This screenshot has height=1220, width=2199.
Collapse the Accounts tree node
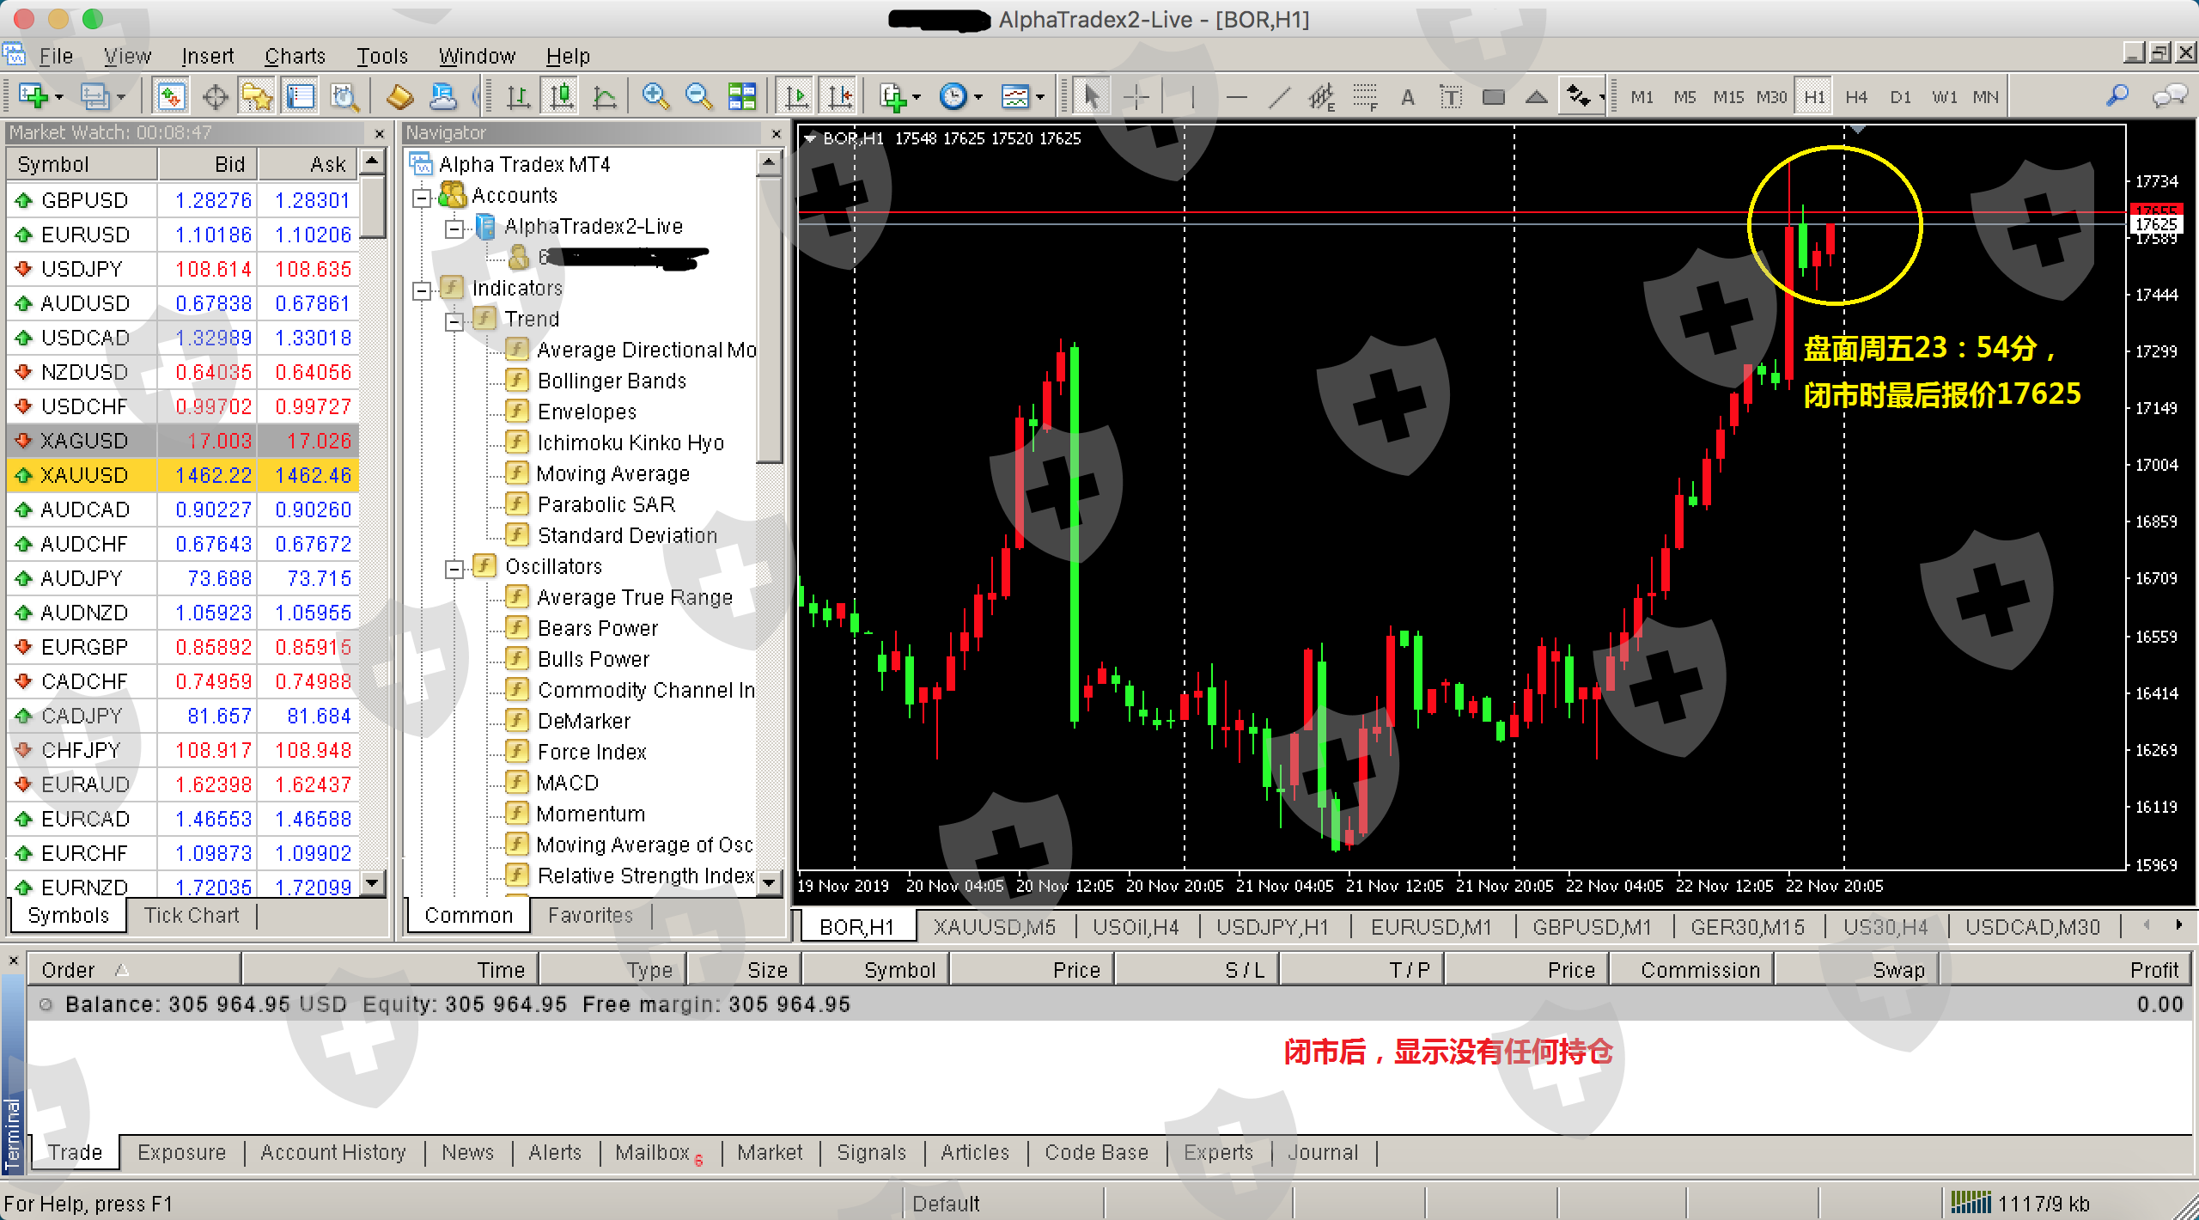[422, 198]
